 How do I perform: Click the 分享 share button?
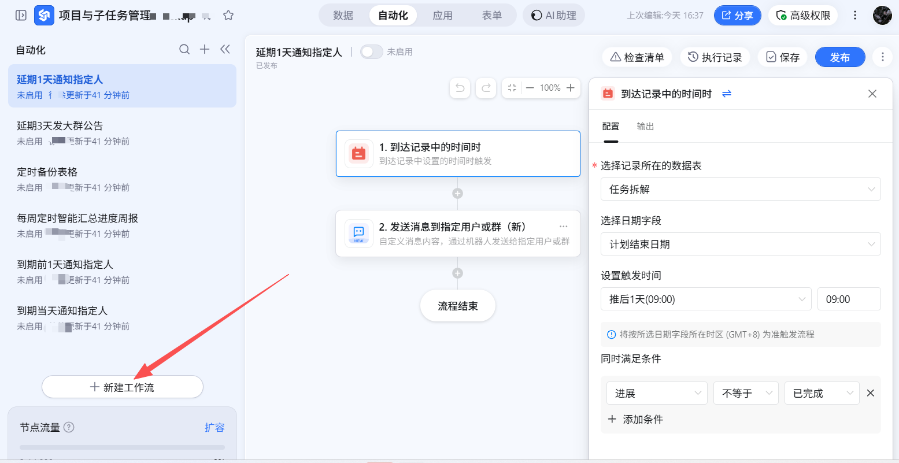click(737, 16)
